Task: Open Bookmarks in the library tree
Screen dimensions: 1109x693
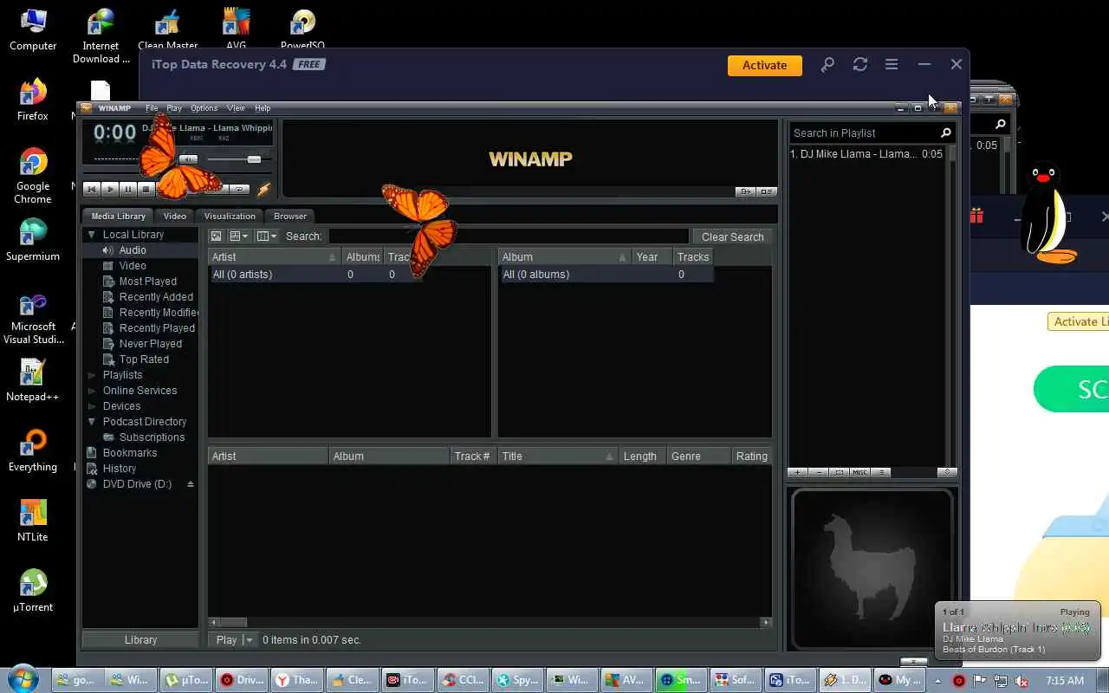Action: pos(130,453)
